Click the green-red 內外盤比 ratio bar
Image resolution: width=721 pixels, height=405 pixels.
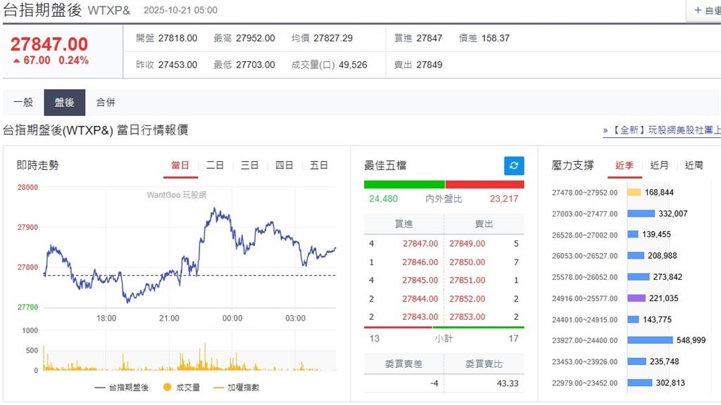[443, 183]
